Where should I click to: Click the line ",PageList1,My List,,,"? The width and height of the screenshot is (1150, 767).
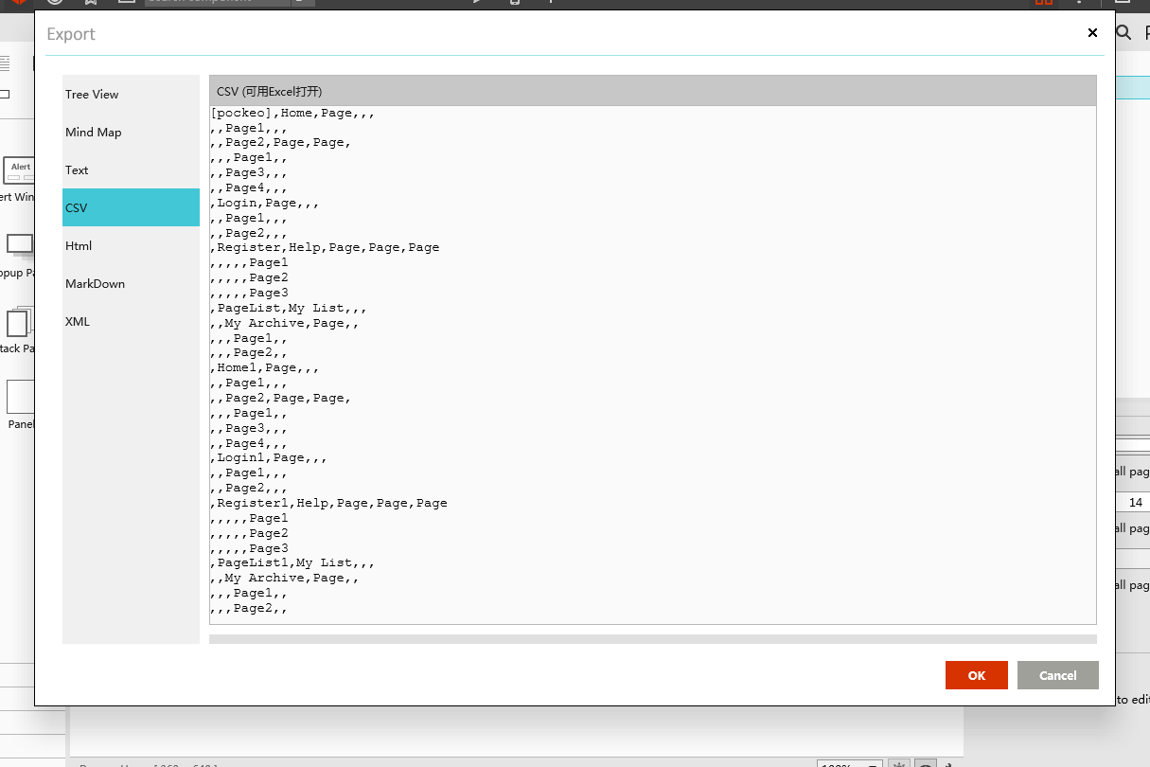(292, 562)
